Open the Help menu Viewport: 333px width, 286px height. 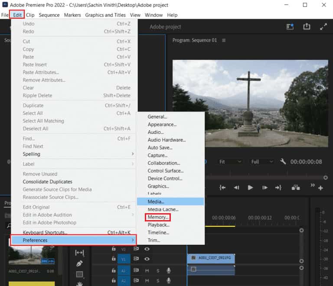(x=172, y=15)
